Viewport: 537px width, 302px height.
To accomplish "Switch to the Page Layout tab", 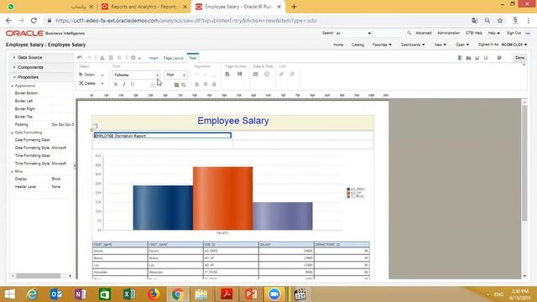I will coord(174,58).
